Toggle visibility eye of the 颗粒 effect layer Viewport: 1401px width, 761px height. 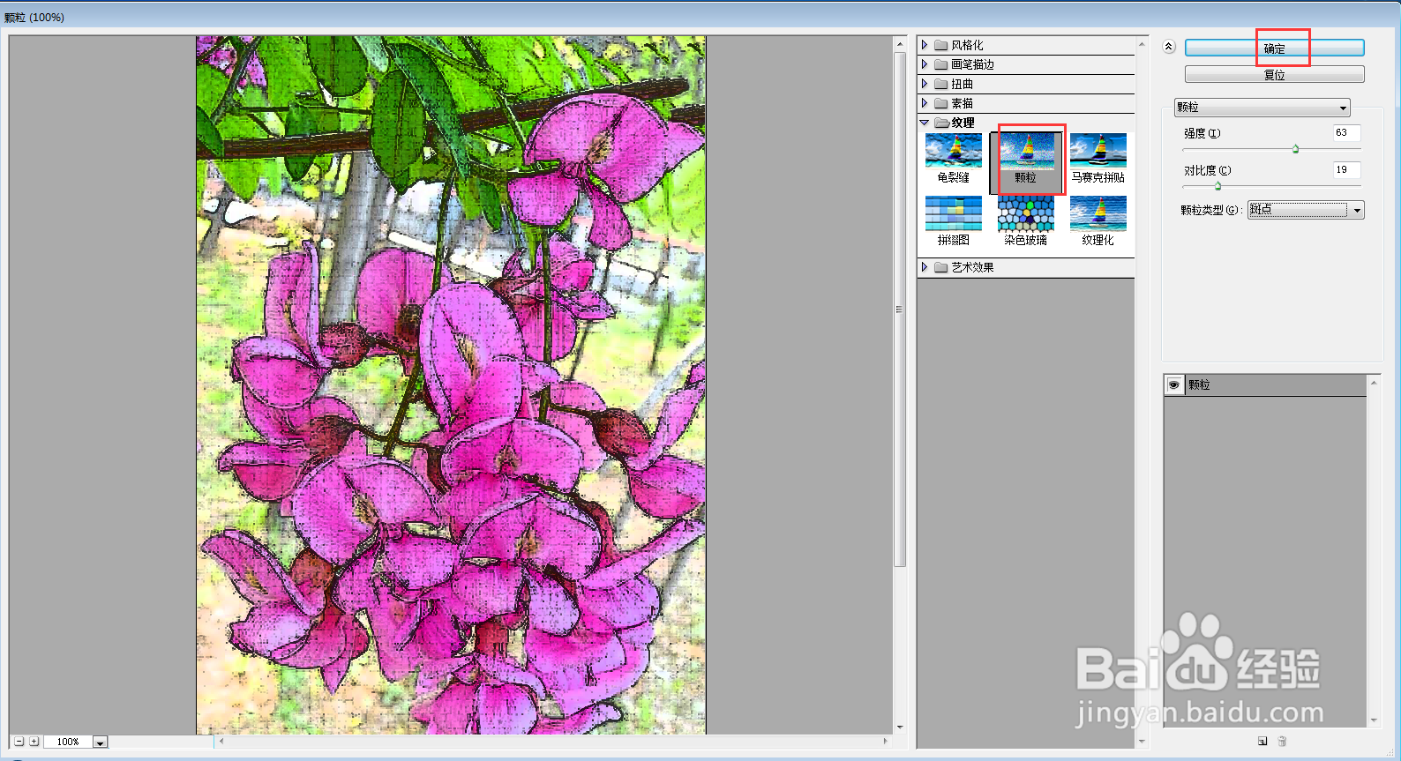point(1174,385)
